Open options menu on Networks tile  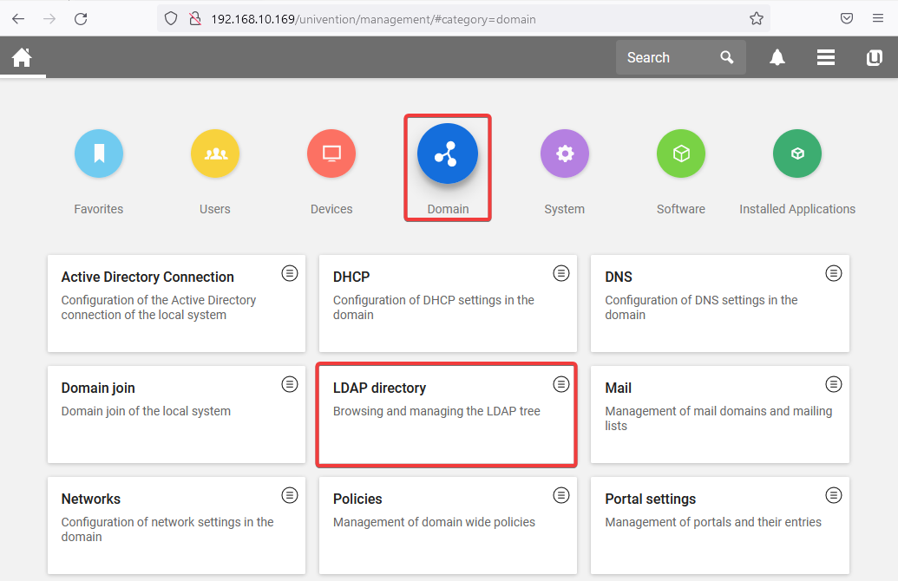tap(290, 495)
